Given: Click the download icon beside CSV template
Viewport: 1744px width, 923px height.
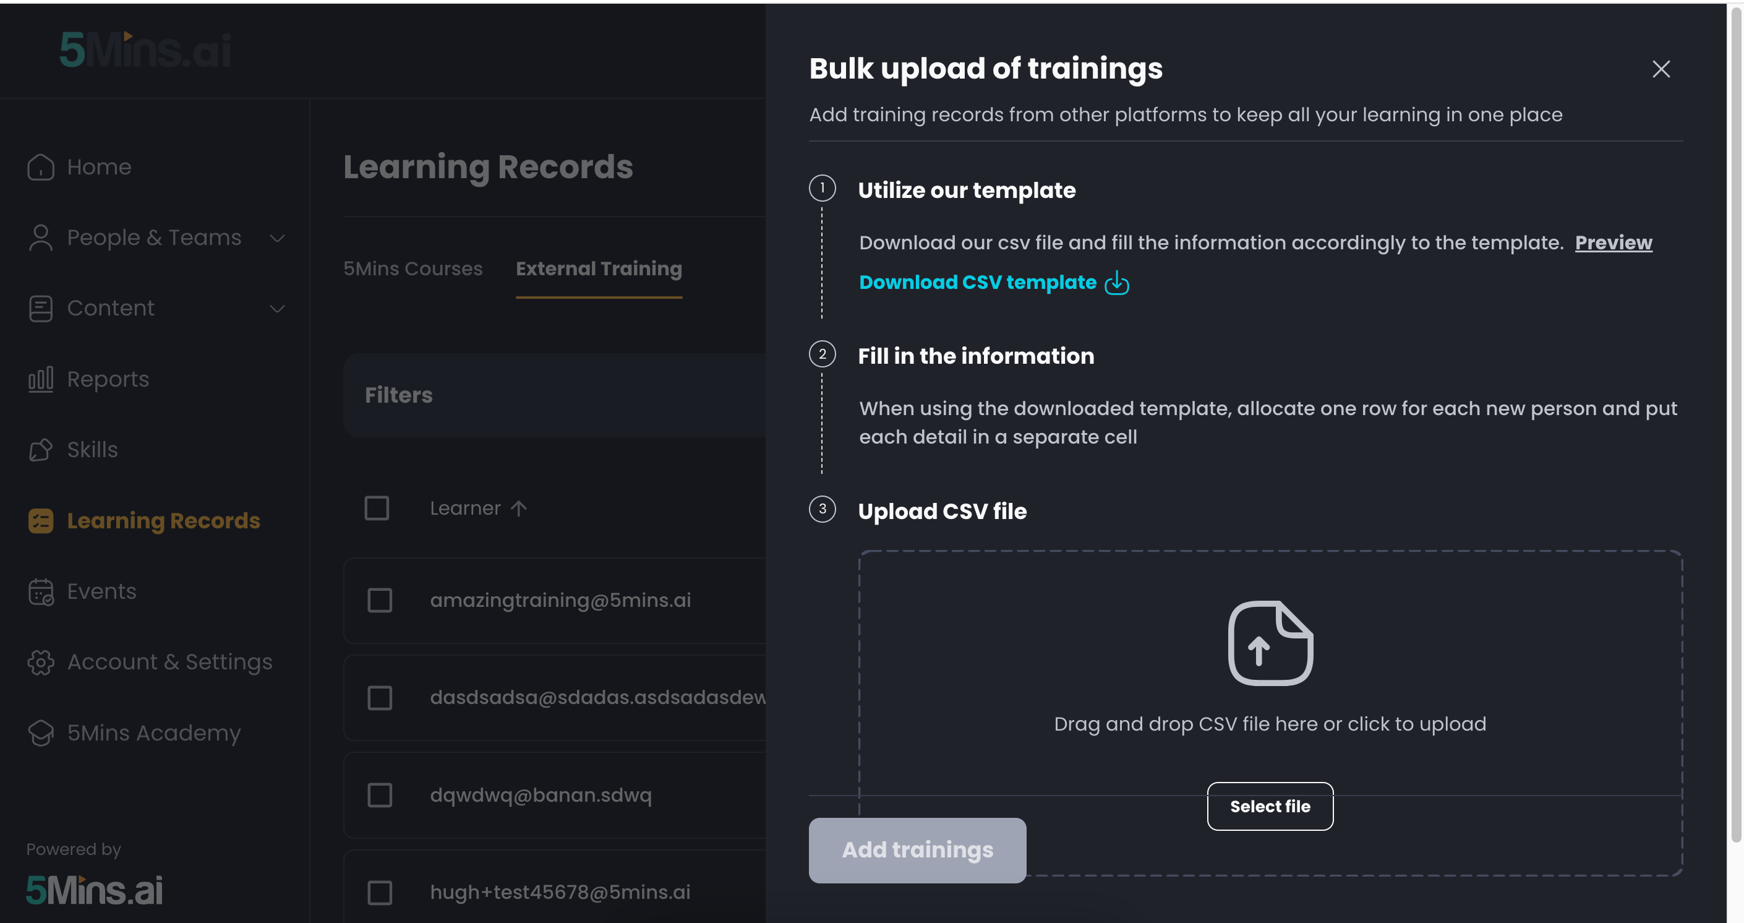Looking at the screenshot, I should [1116, 283].
